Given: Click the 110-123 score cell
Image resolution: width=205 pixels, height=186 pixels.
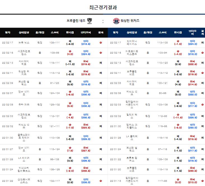Looking at the screenshot, I should click(162, 63).
